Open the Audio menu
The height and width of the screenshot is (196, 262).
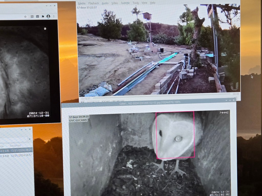105,3
